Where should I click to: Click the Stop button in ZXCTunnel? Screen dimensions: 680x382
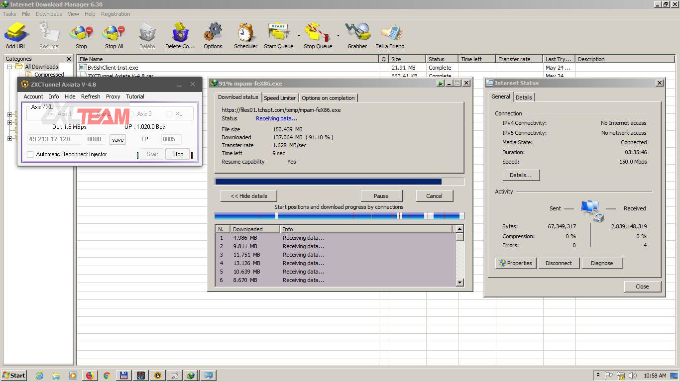pos(178,154)
